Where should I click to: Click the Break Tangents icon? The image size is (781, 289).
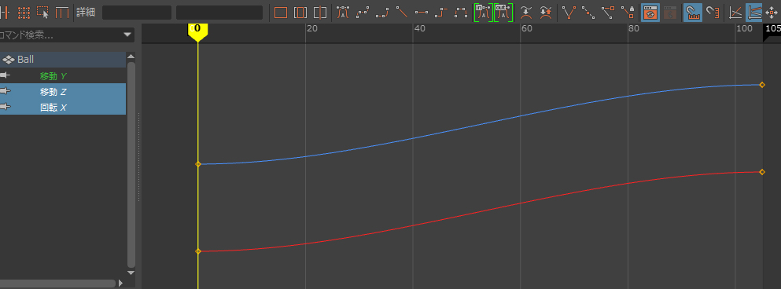pyautogui.click(x=569, y=13)
